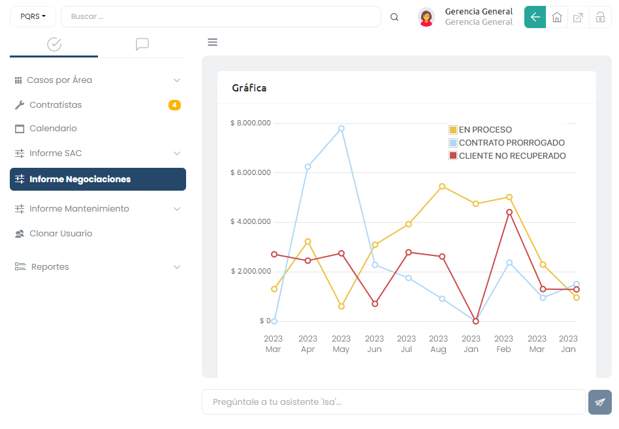The image size is (619, 429).
Task: Go to home via house icon
Action: tap(557, 17)
